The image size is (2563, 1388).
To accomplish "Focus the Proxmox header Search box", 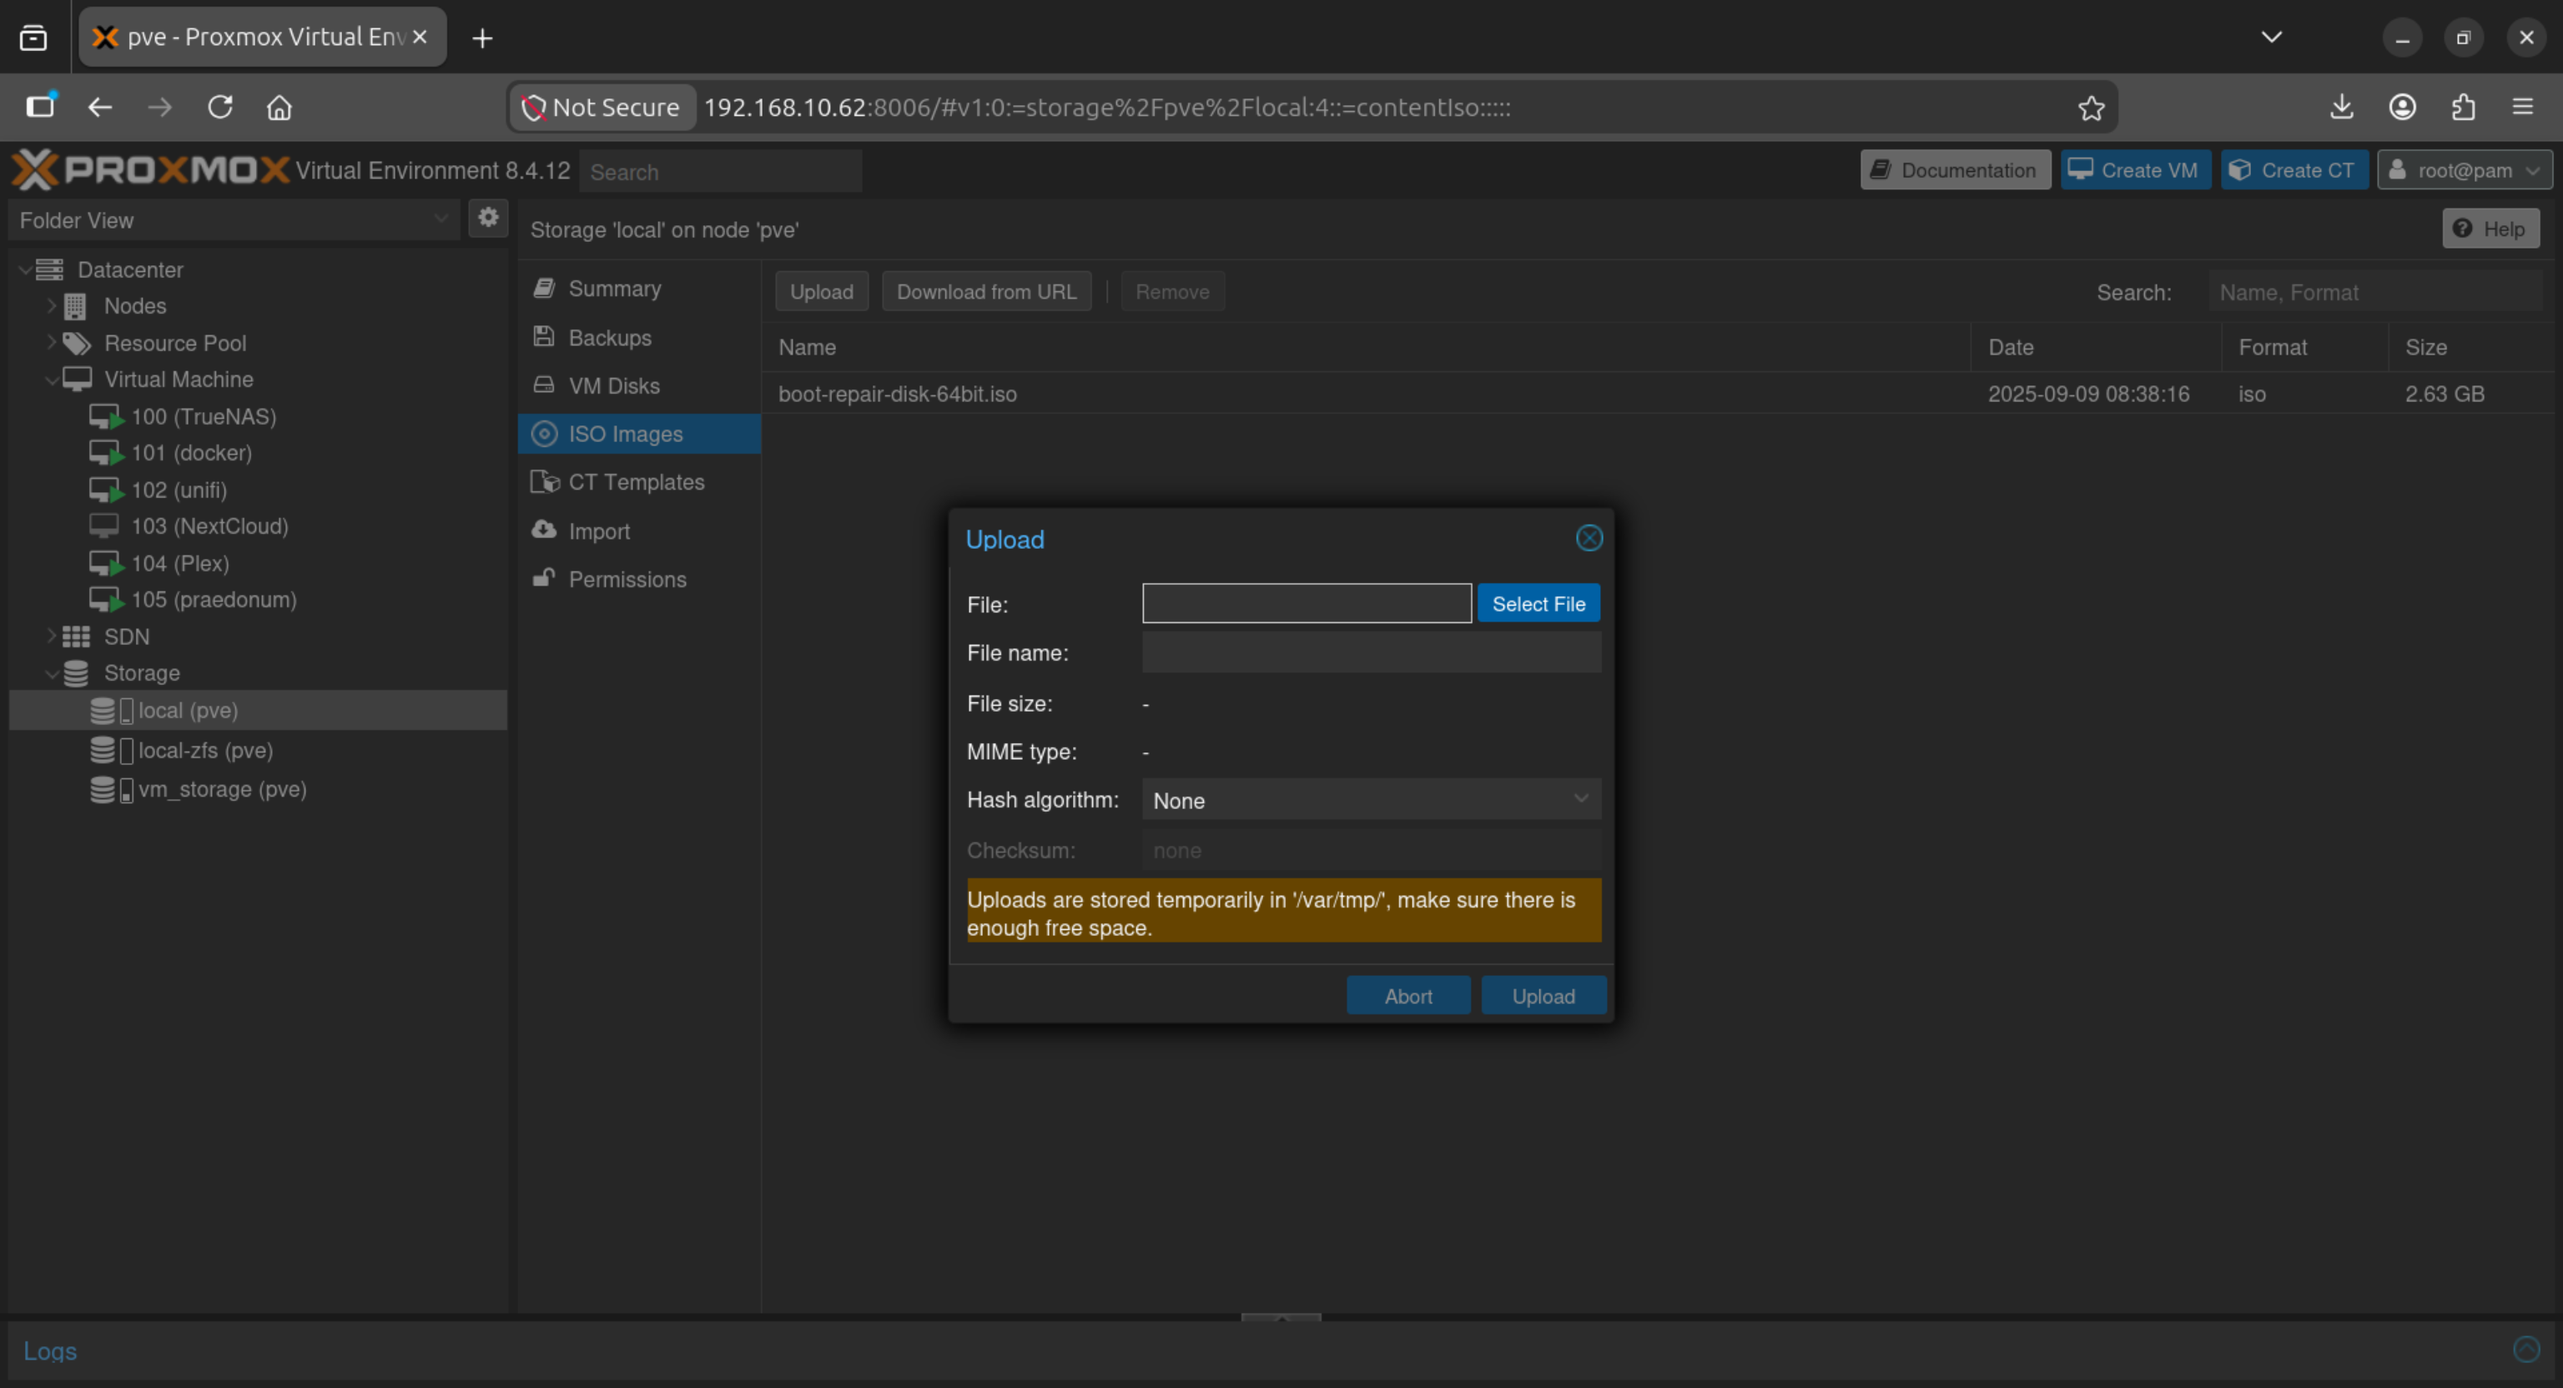I will coord(720,171).
